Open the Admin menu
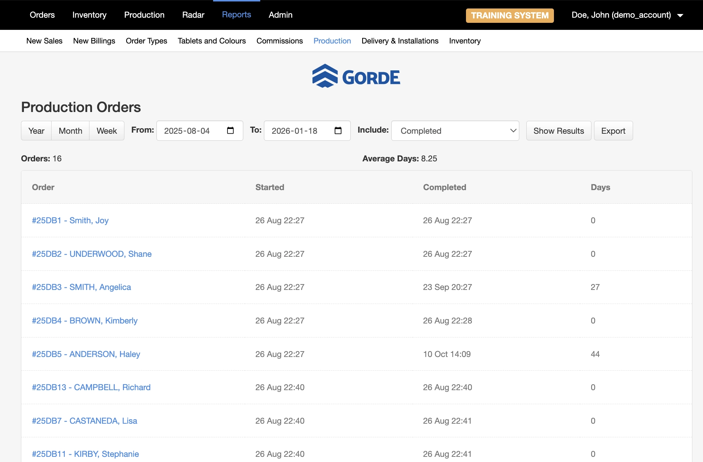The height and width of the screenshot is (462, 703). [280, 15]
